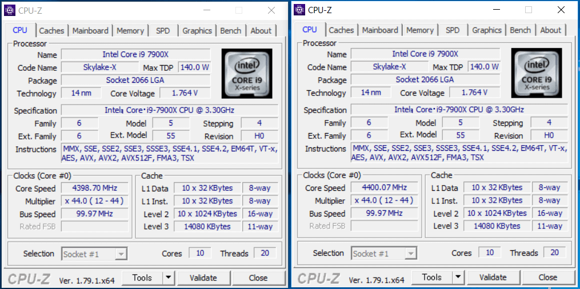The width and height of the screenshot is (580, 289).
Task: Open Socket #1 selection dropdown in left window
Action: (94, 254)
